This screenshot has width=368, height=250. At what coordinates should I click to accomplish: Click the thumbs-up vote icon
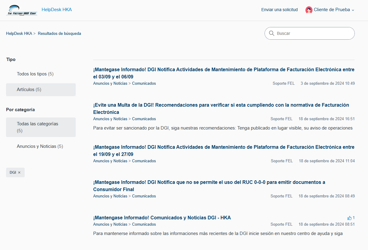coord(349,218)
